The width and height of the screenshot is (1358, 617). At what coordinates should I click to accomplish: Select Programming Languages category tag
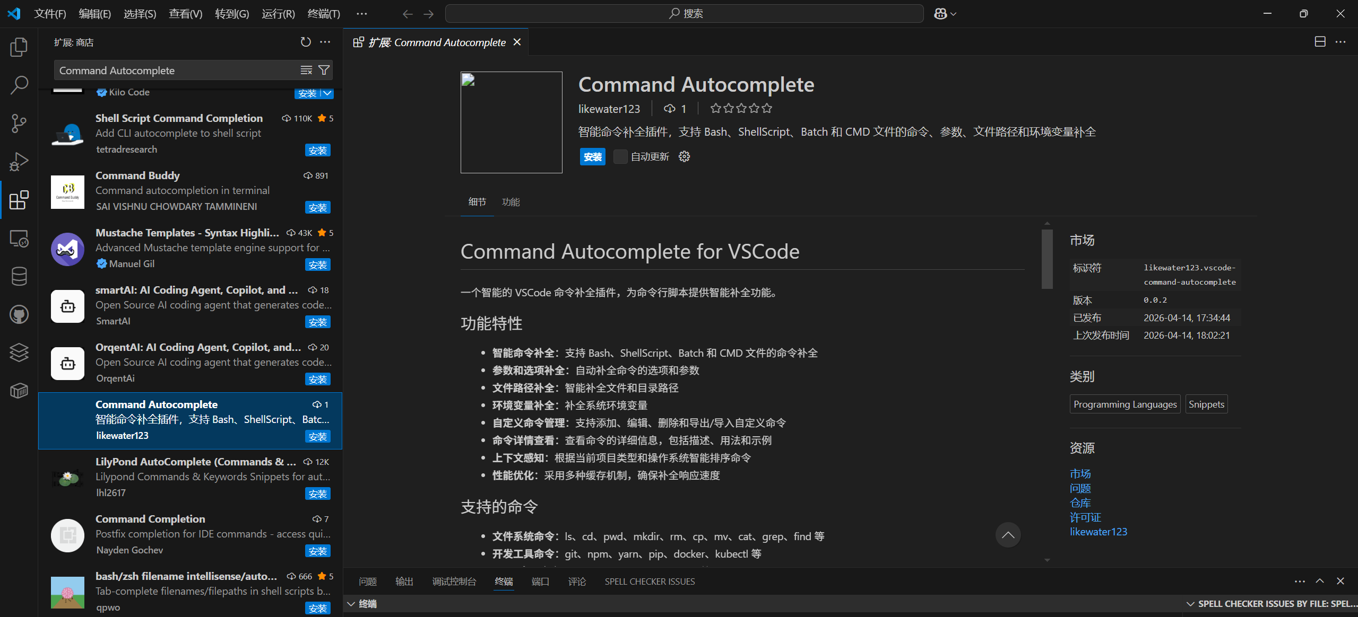point(1125,404)
